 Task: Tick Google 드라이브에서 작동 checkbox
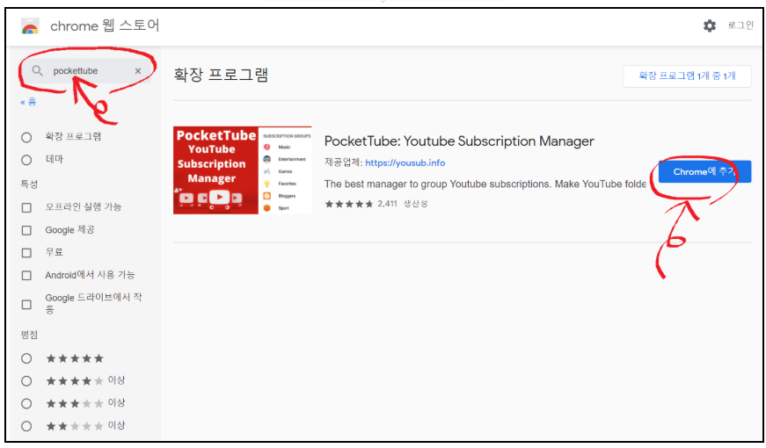[x=26, y=305]
